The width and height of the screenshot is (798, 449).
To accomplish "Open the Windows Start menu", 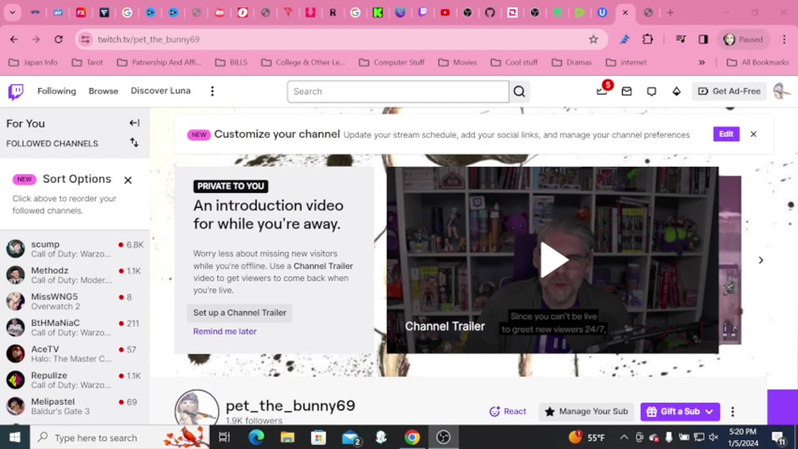I will tap(15, 438).
